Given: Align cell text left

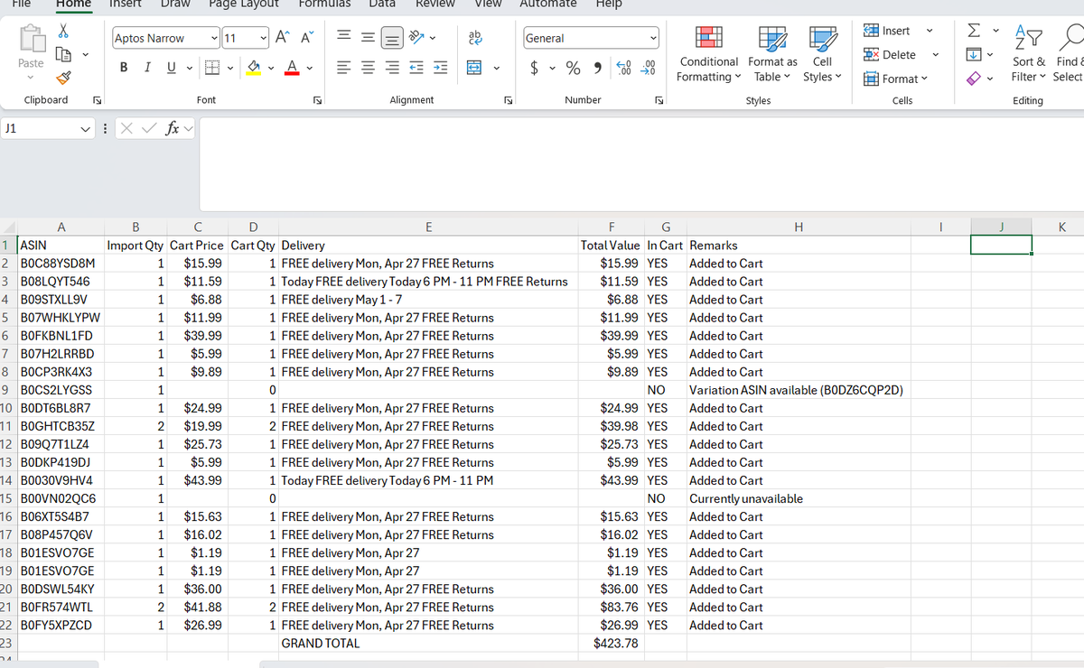Looking at the screenshot, I should click(x=346, y=68).
